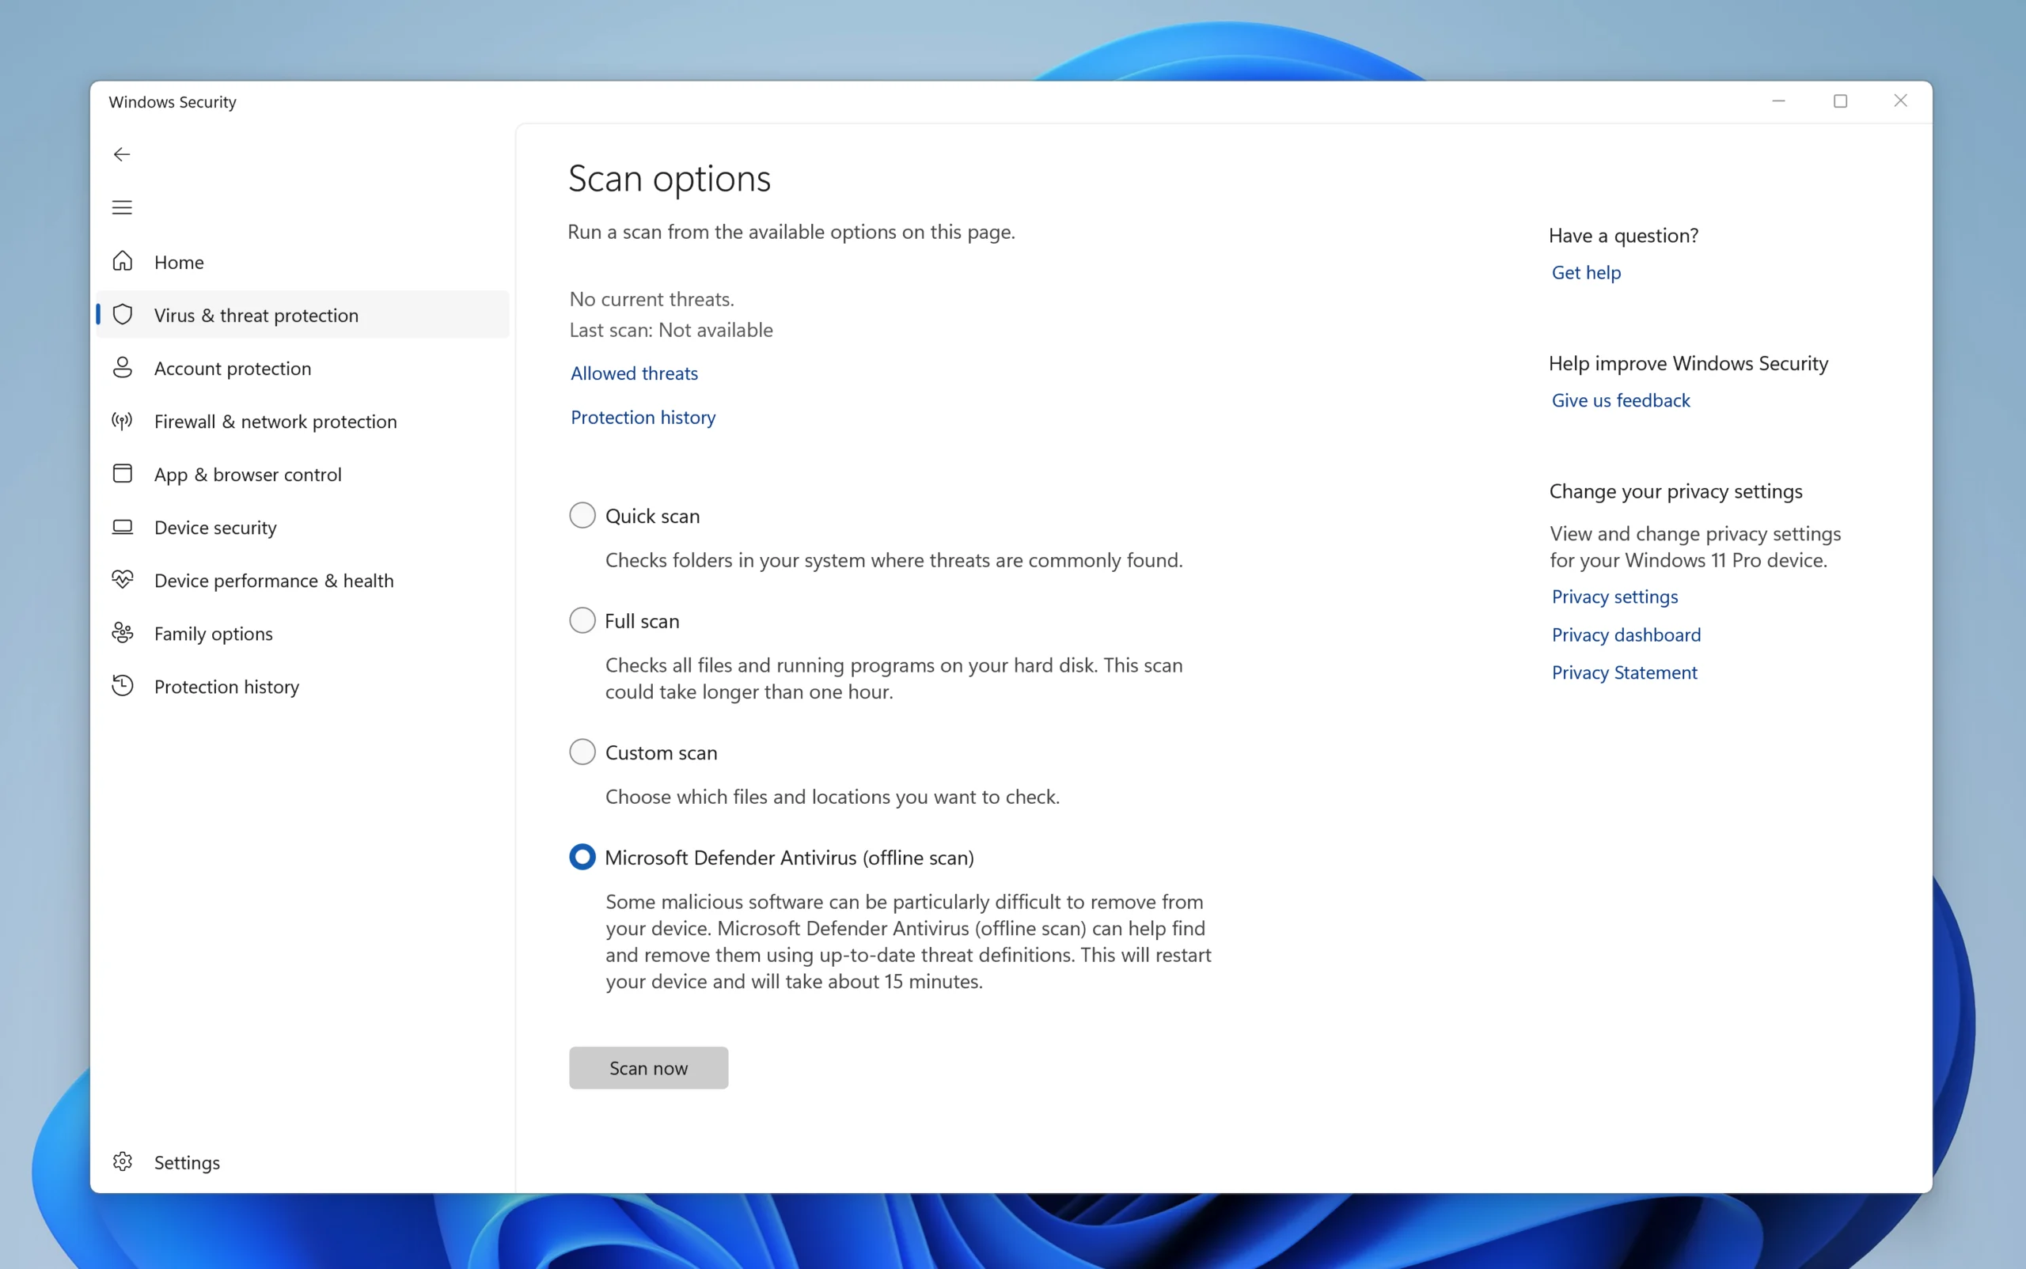Screen dimensions: 2026x1269
Task: Click the Family options people icon
Action: coord(123,633)
